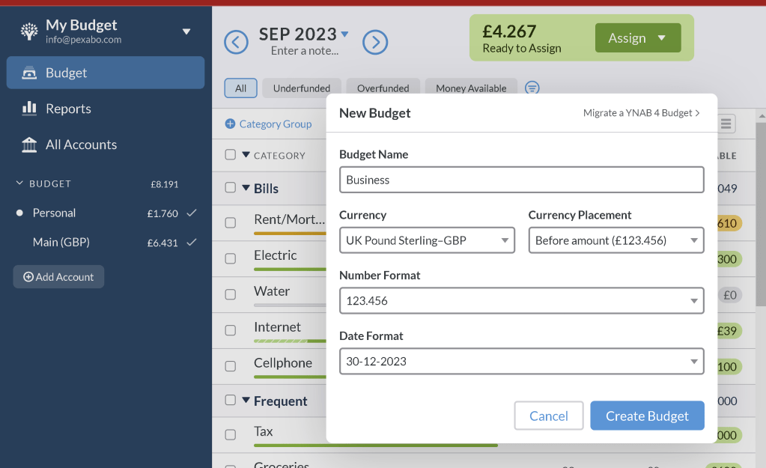The width and height of the screenshot is (766, 468).
Task: Collapse the BUDGET accounts section
Action: (19, 183)
